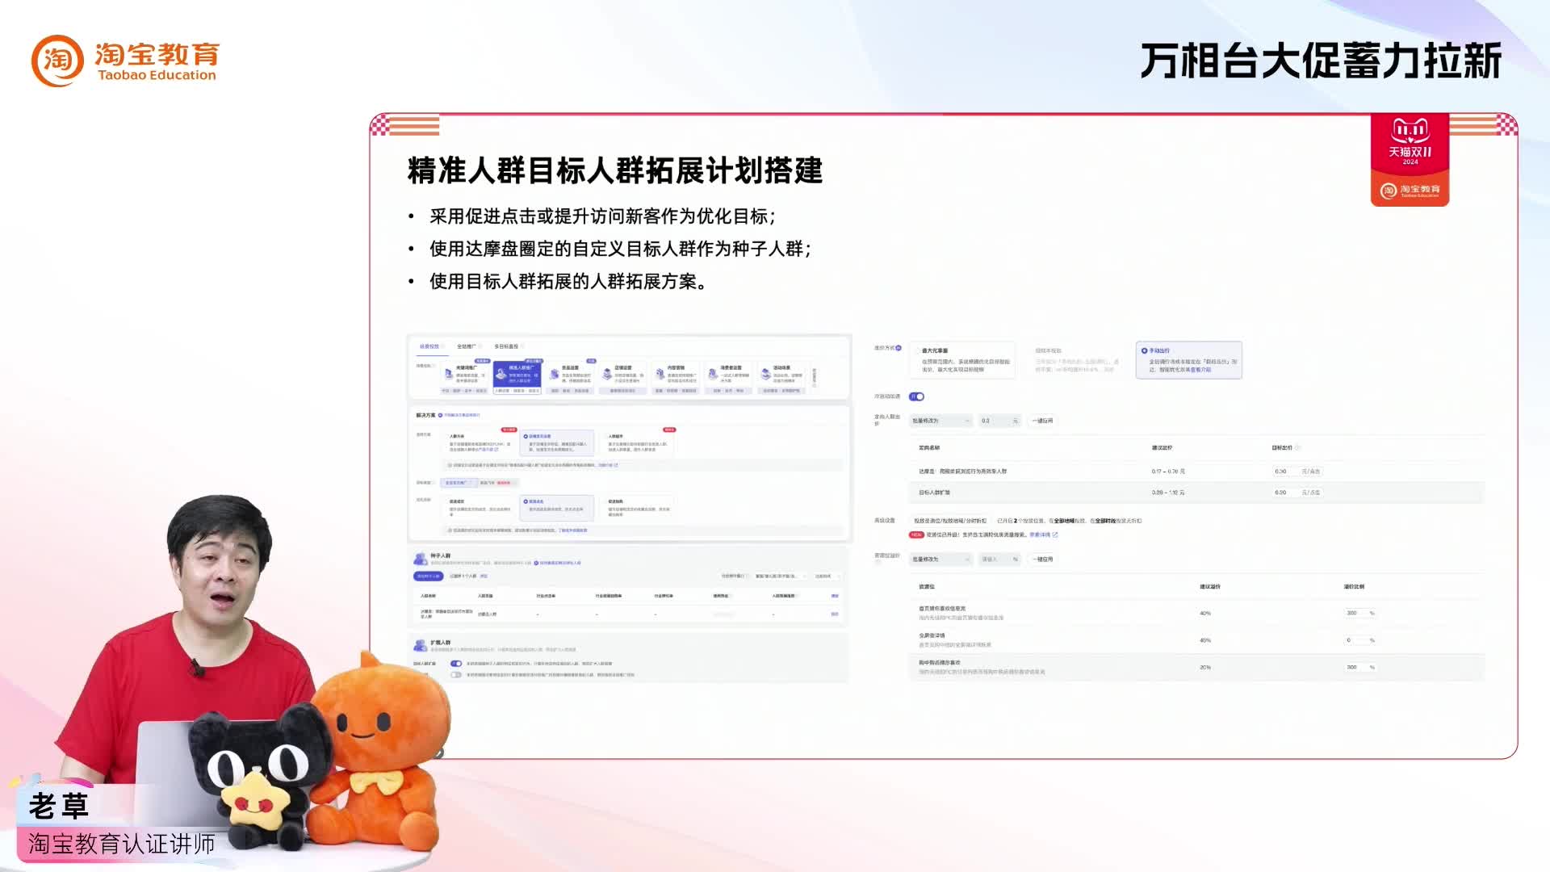Select the 手动出价 radio option
Screen dimensions: 1550x872
tap(1143, 350)
